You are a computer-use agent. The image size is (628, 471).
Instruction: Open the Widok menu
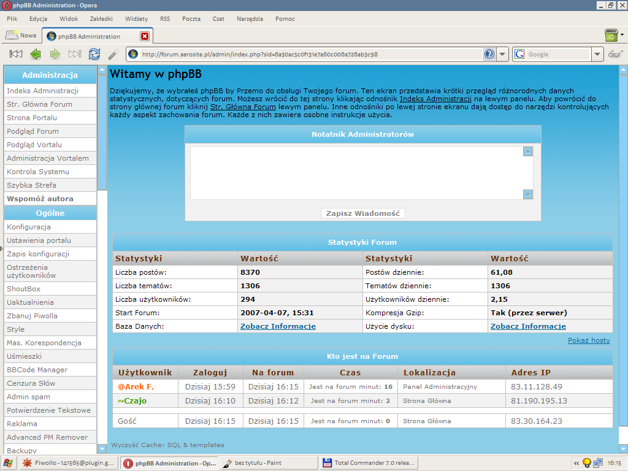coord(69,19)
